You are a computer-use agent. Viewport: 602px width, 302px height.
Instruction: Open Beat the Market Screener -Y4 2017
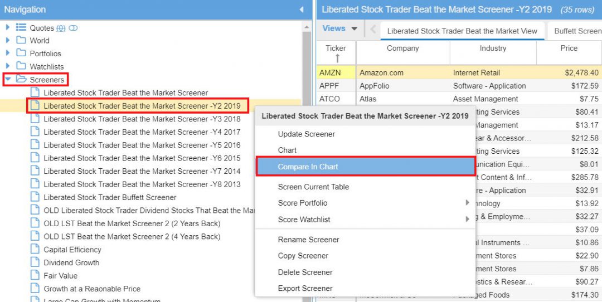point(142,132)
